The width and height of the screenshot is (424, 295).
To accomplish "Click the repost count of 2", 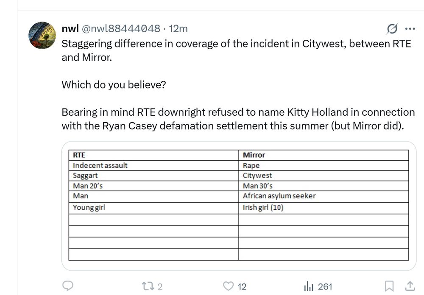I will click(160, 287).
